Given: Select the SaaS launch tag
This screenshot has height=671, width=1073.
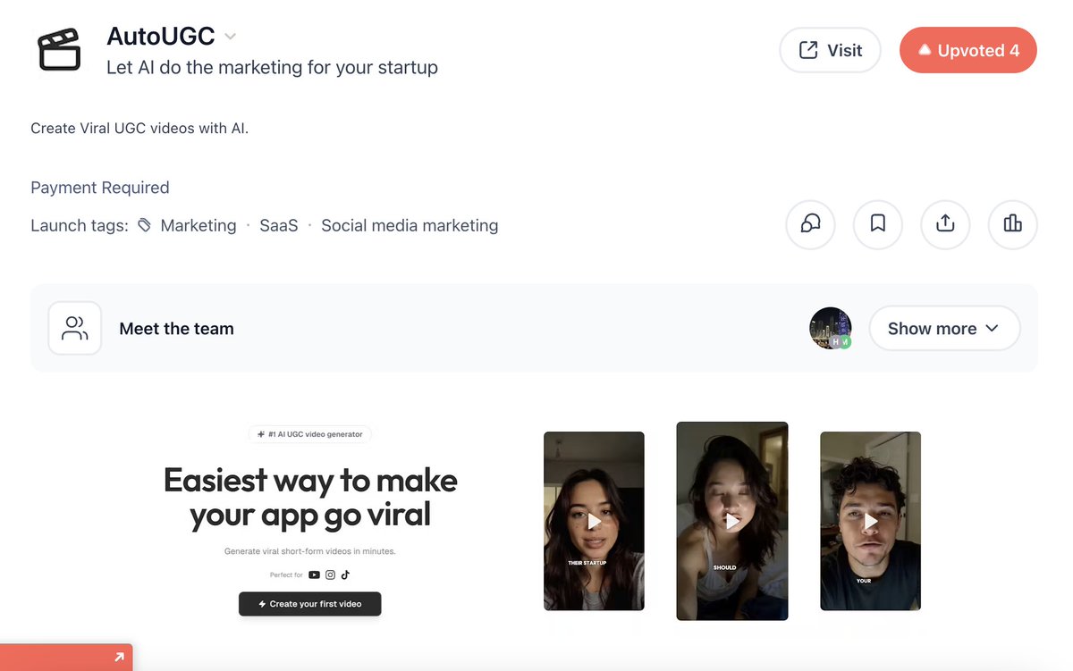Looking at the screenshot, I should [279, 225].
